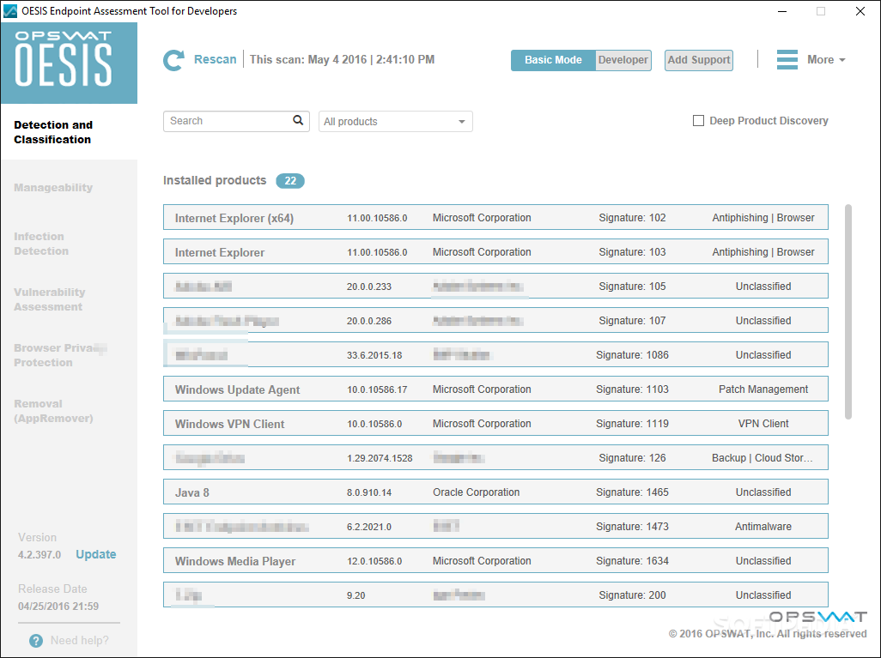
Task: Minimize the OESIS window
Action: pos(782,11)
